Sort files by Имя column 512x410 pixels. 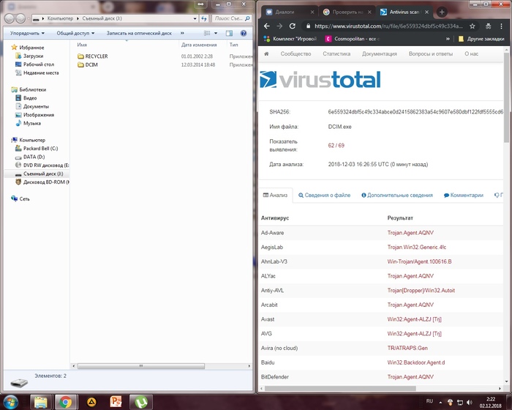[82, 45]
